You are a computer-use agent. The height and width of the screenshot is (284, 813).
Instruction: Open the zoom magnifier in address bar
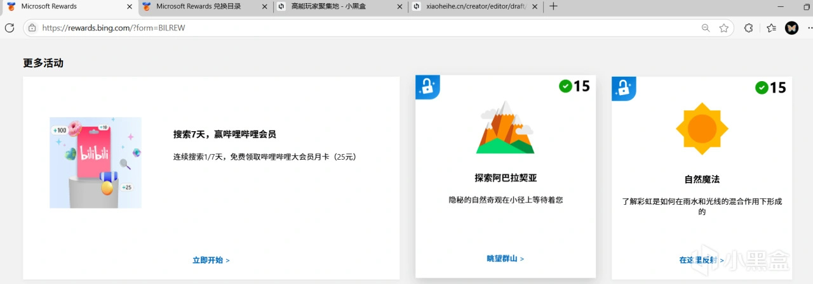click(x=706, y=28)
